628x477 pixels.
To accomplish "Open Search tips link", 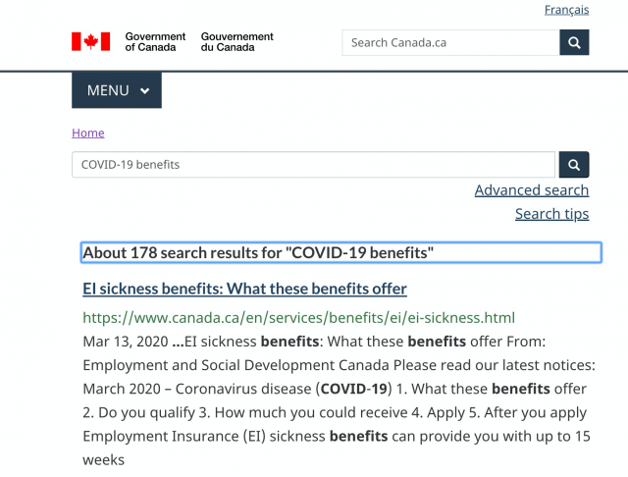I will (551, 214).
